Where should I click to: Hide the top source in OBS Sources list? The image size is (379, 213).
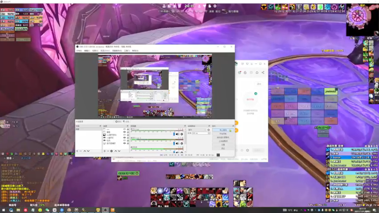pos(125,129)
